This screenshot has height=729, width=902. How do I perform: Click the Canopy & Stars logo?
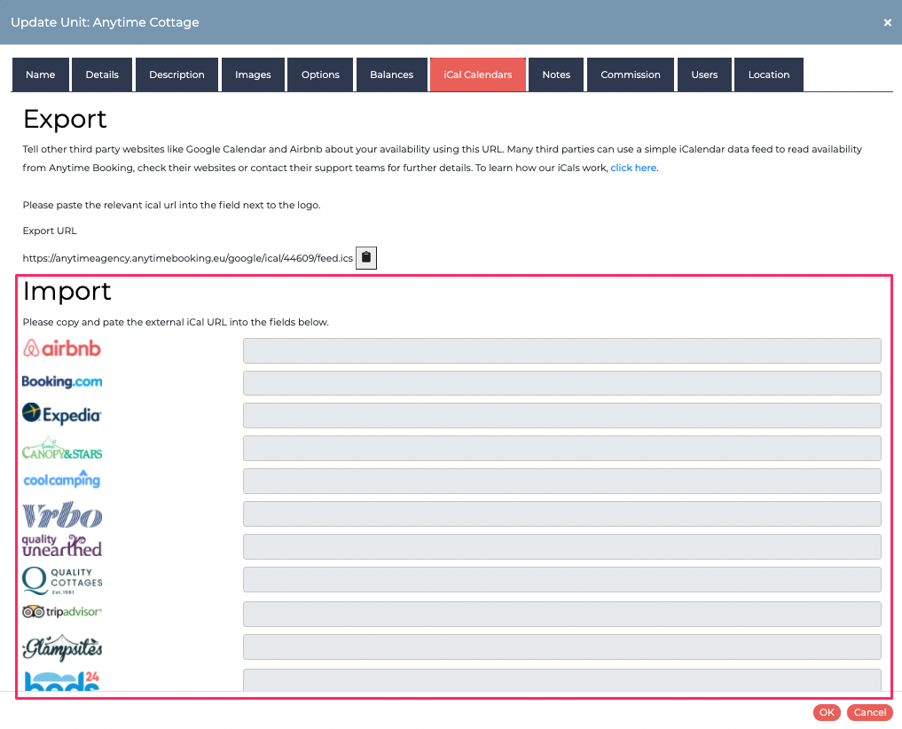pyautogui.click(x=62, y=449)
